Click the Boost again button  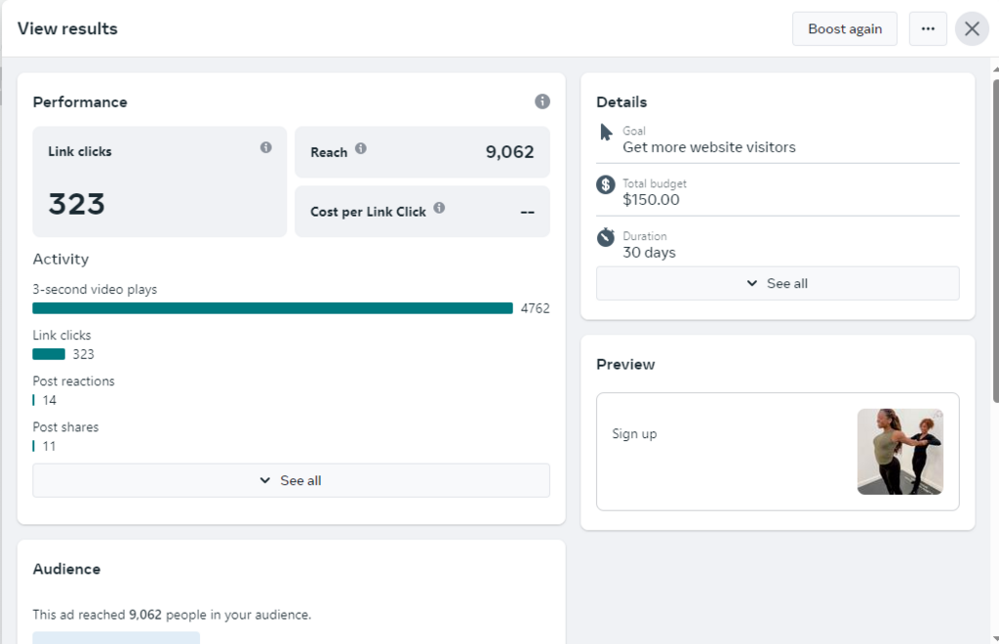coord(845,28)
